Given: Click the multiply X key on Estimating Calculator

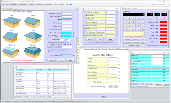Looking at the screenshot, I should tap(139, 26).
